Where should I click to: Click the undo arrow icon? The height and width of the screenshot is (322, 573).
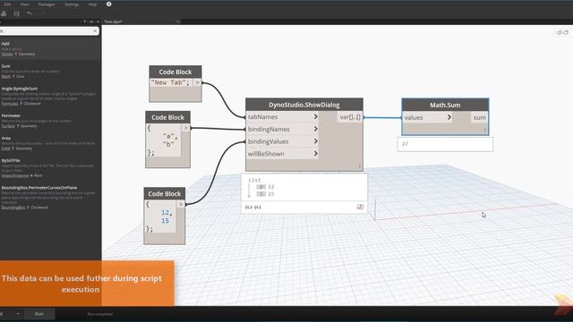click(x=30, y=13)
